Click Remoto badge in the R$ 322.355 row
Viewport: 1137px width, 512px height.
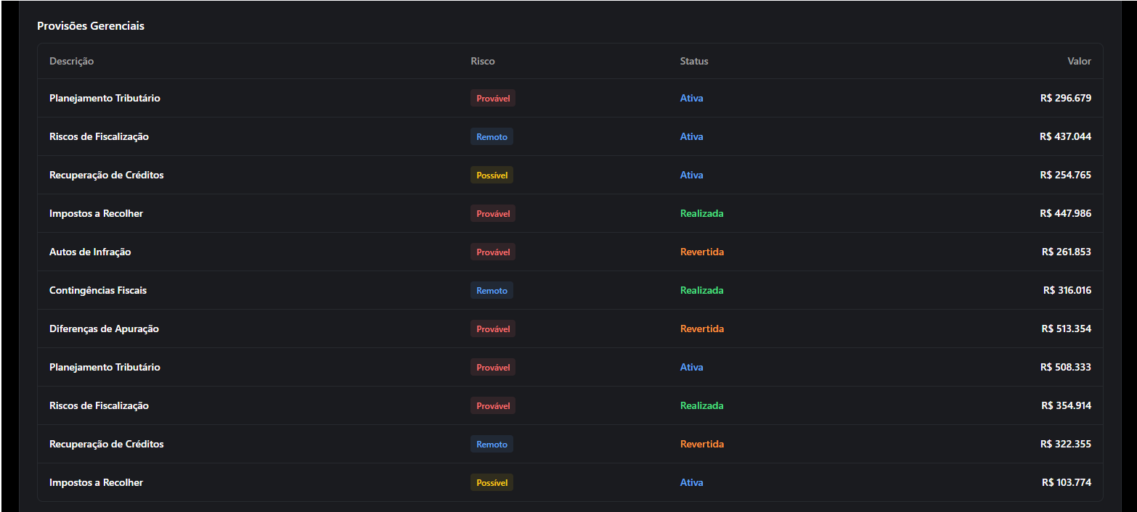tap(492, 445)
